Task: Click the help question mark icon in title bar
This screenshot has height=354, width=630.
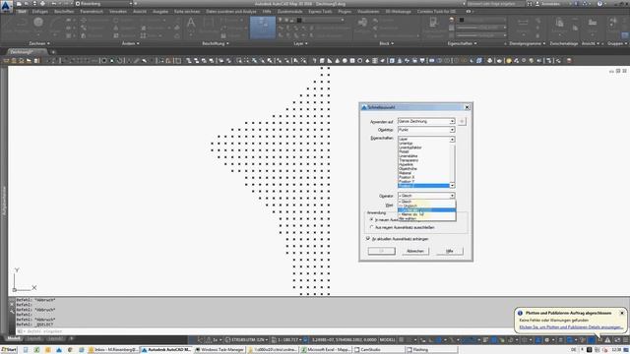Action: pos(599,4)
